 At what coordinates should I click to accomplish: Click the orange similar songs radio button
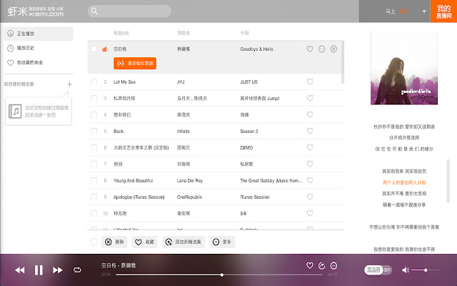135,64
